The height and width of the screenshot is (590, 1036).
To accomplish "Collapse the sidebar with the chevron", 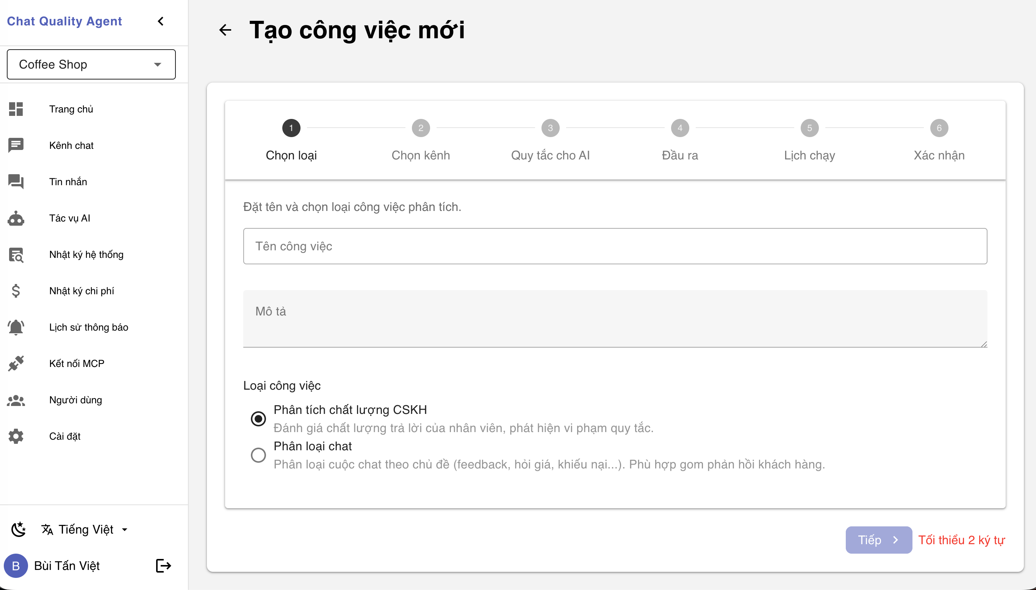I will 161,21.
